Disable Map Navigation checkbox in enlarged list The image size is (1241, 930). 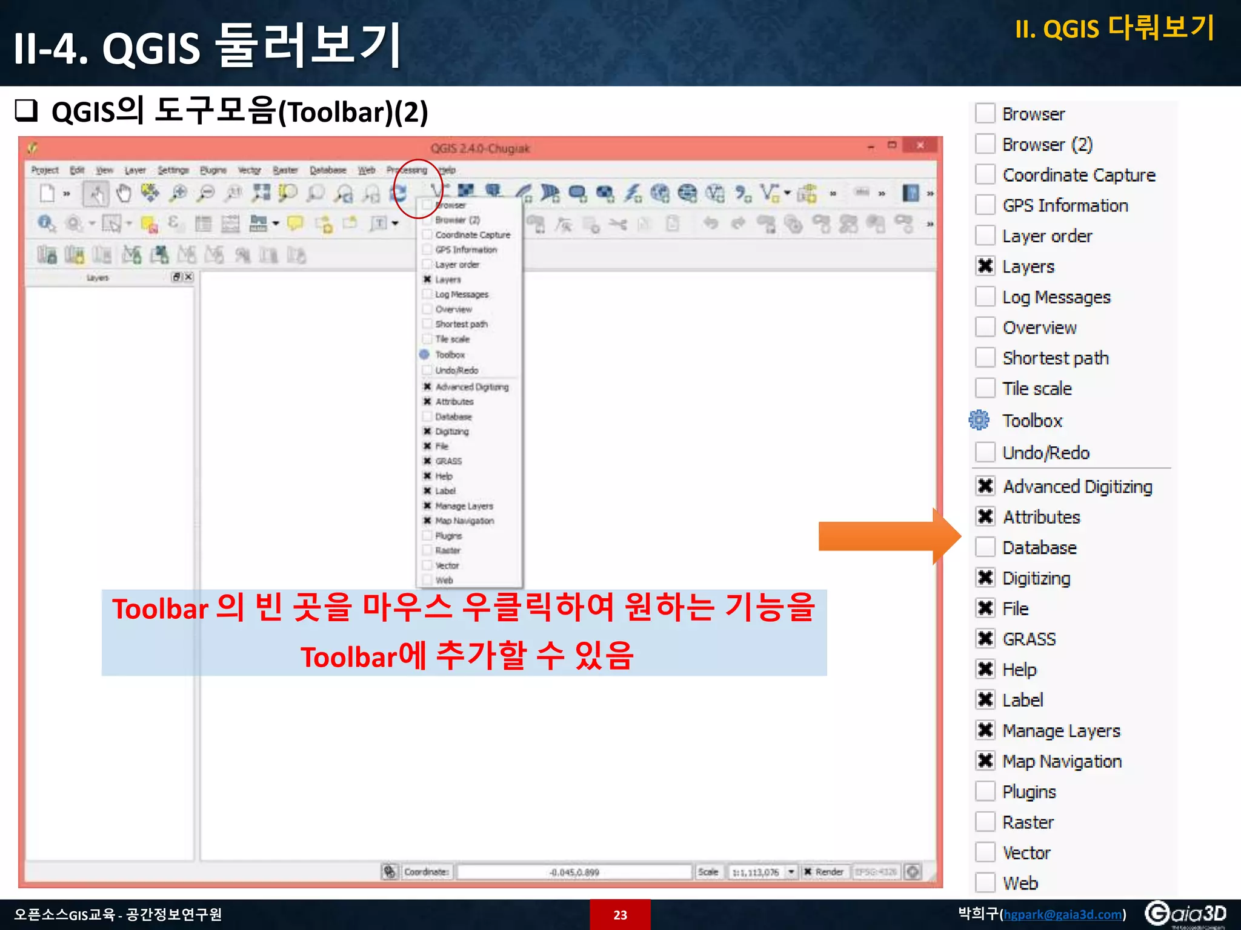click(x=985, y=760)
